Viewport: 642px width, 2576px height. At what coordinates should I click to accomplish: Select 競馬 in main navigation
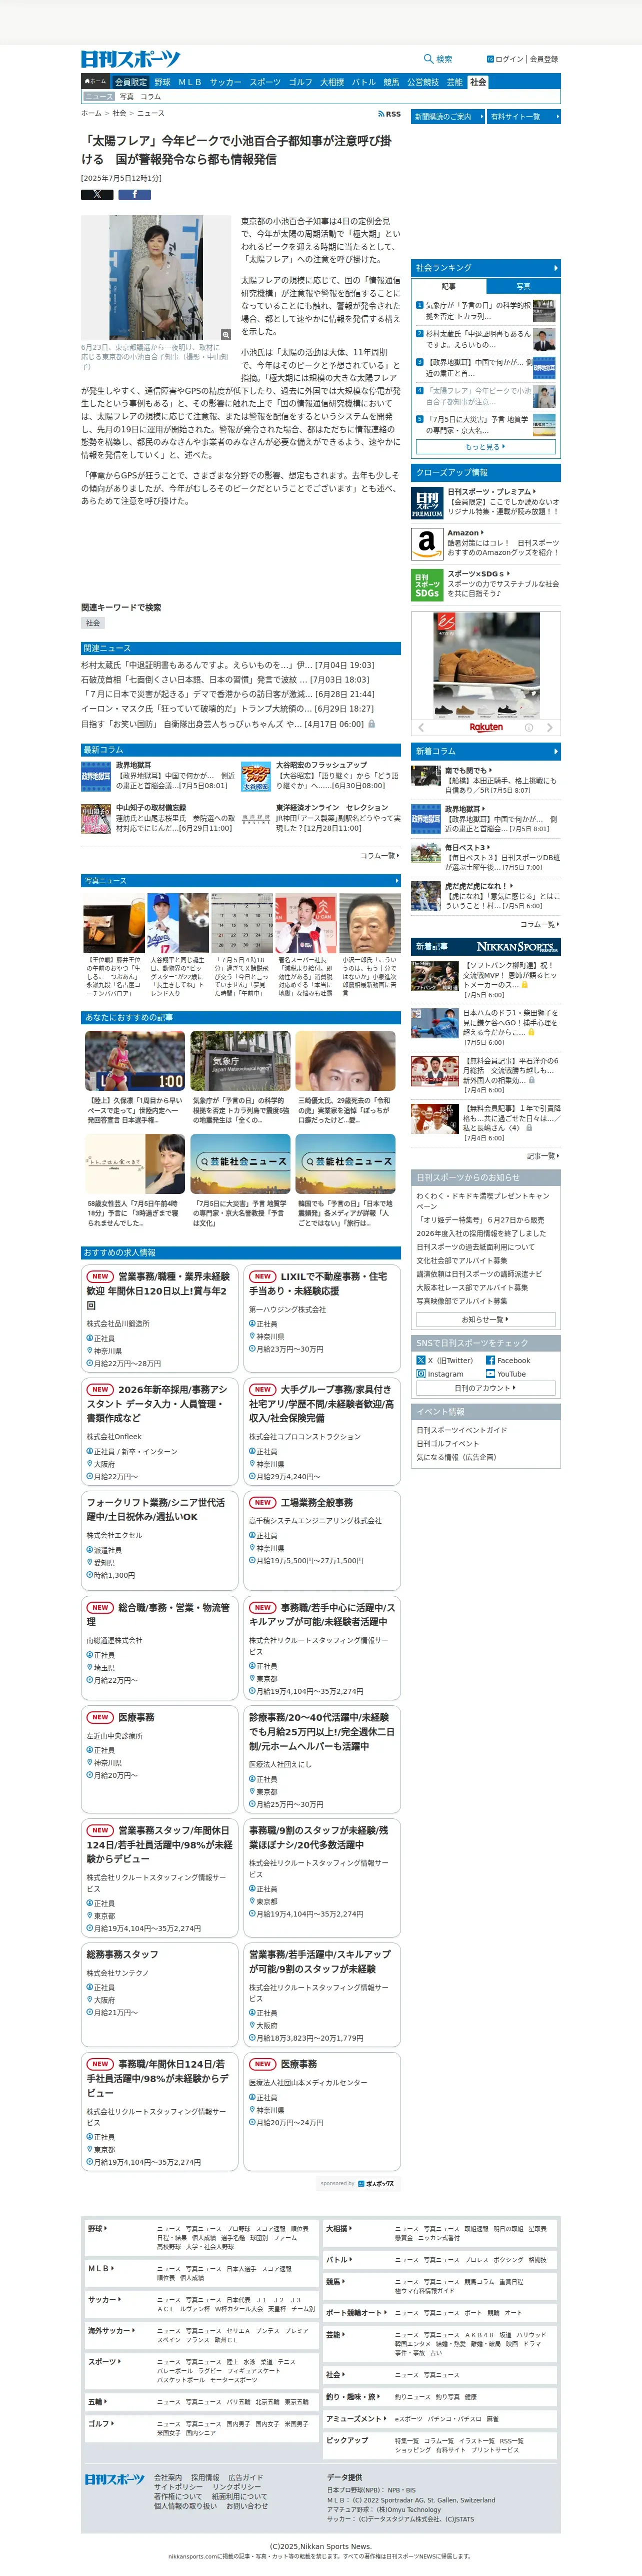click(391, 82)
